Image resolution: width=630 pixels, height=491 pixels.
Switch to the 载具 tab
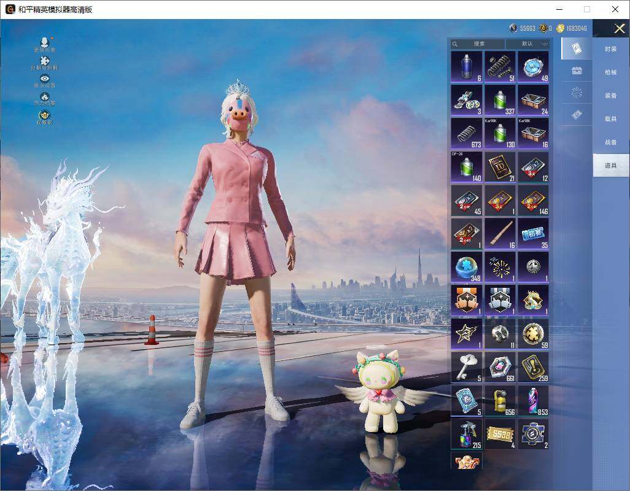coord(611,119)
